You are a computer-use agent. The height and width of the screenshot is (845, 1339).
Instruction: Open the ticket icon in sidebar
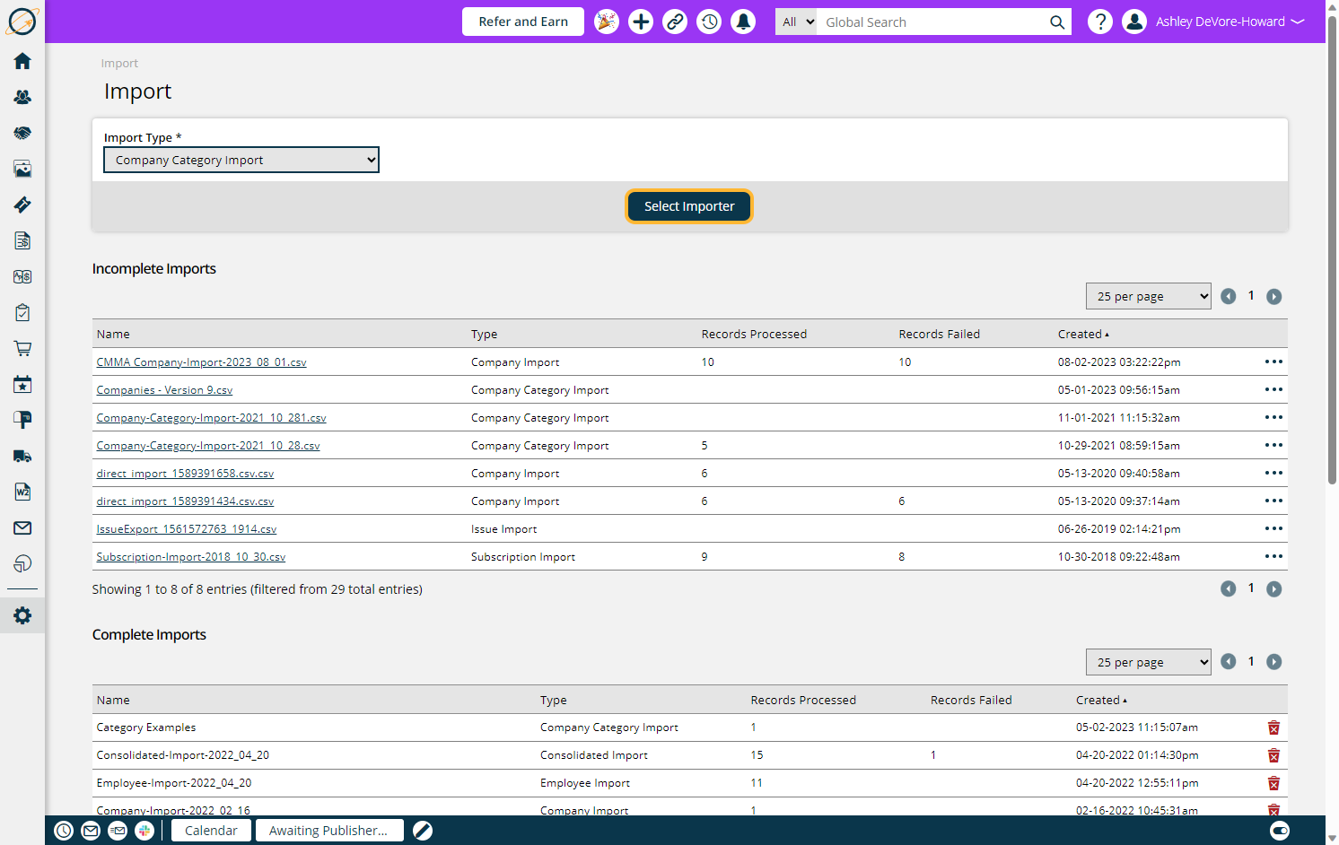click(22, 205)
